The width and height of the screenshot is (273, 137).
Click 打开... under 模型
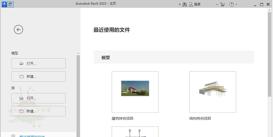(x=38, y=63)
